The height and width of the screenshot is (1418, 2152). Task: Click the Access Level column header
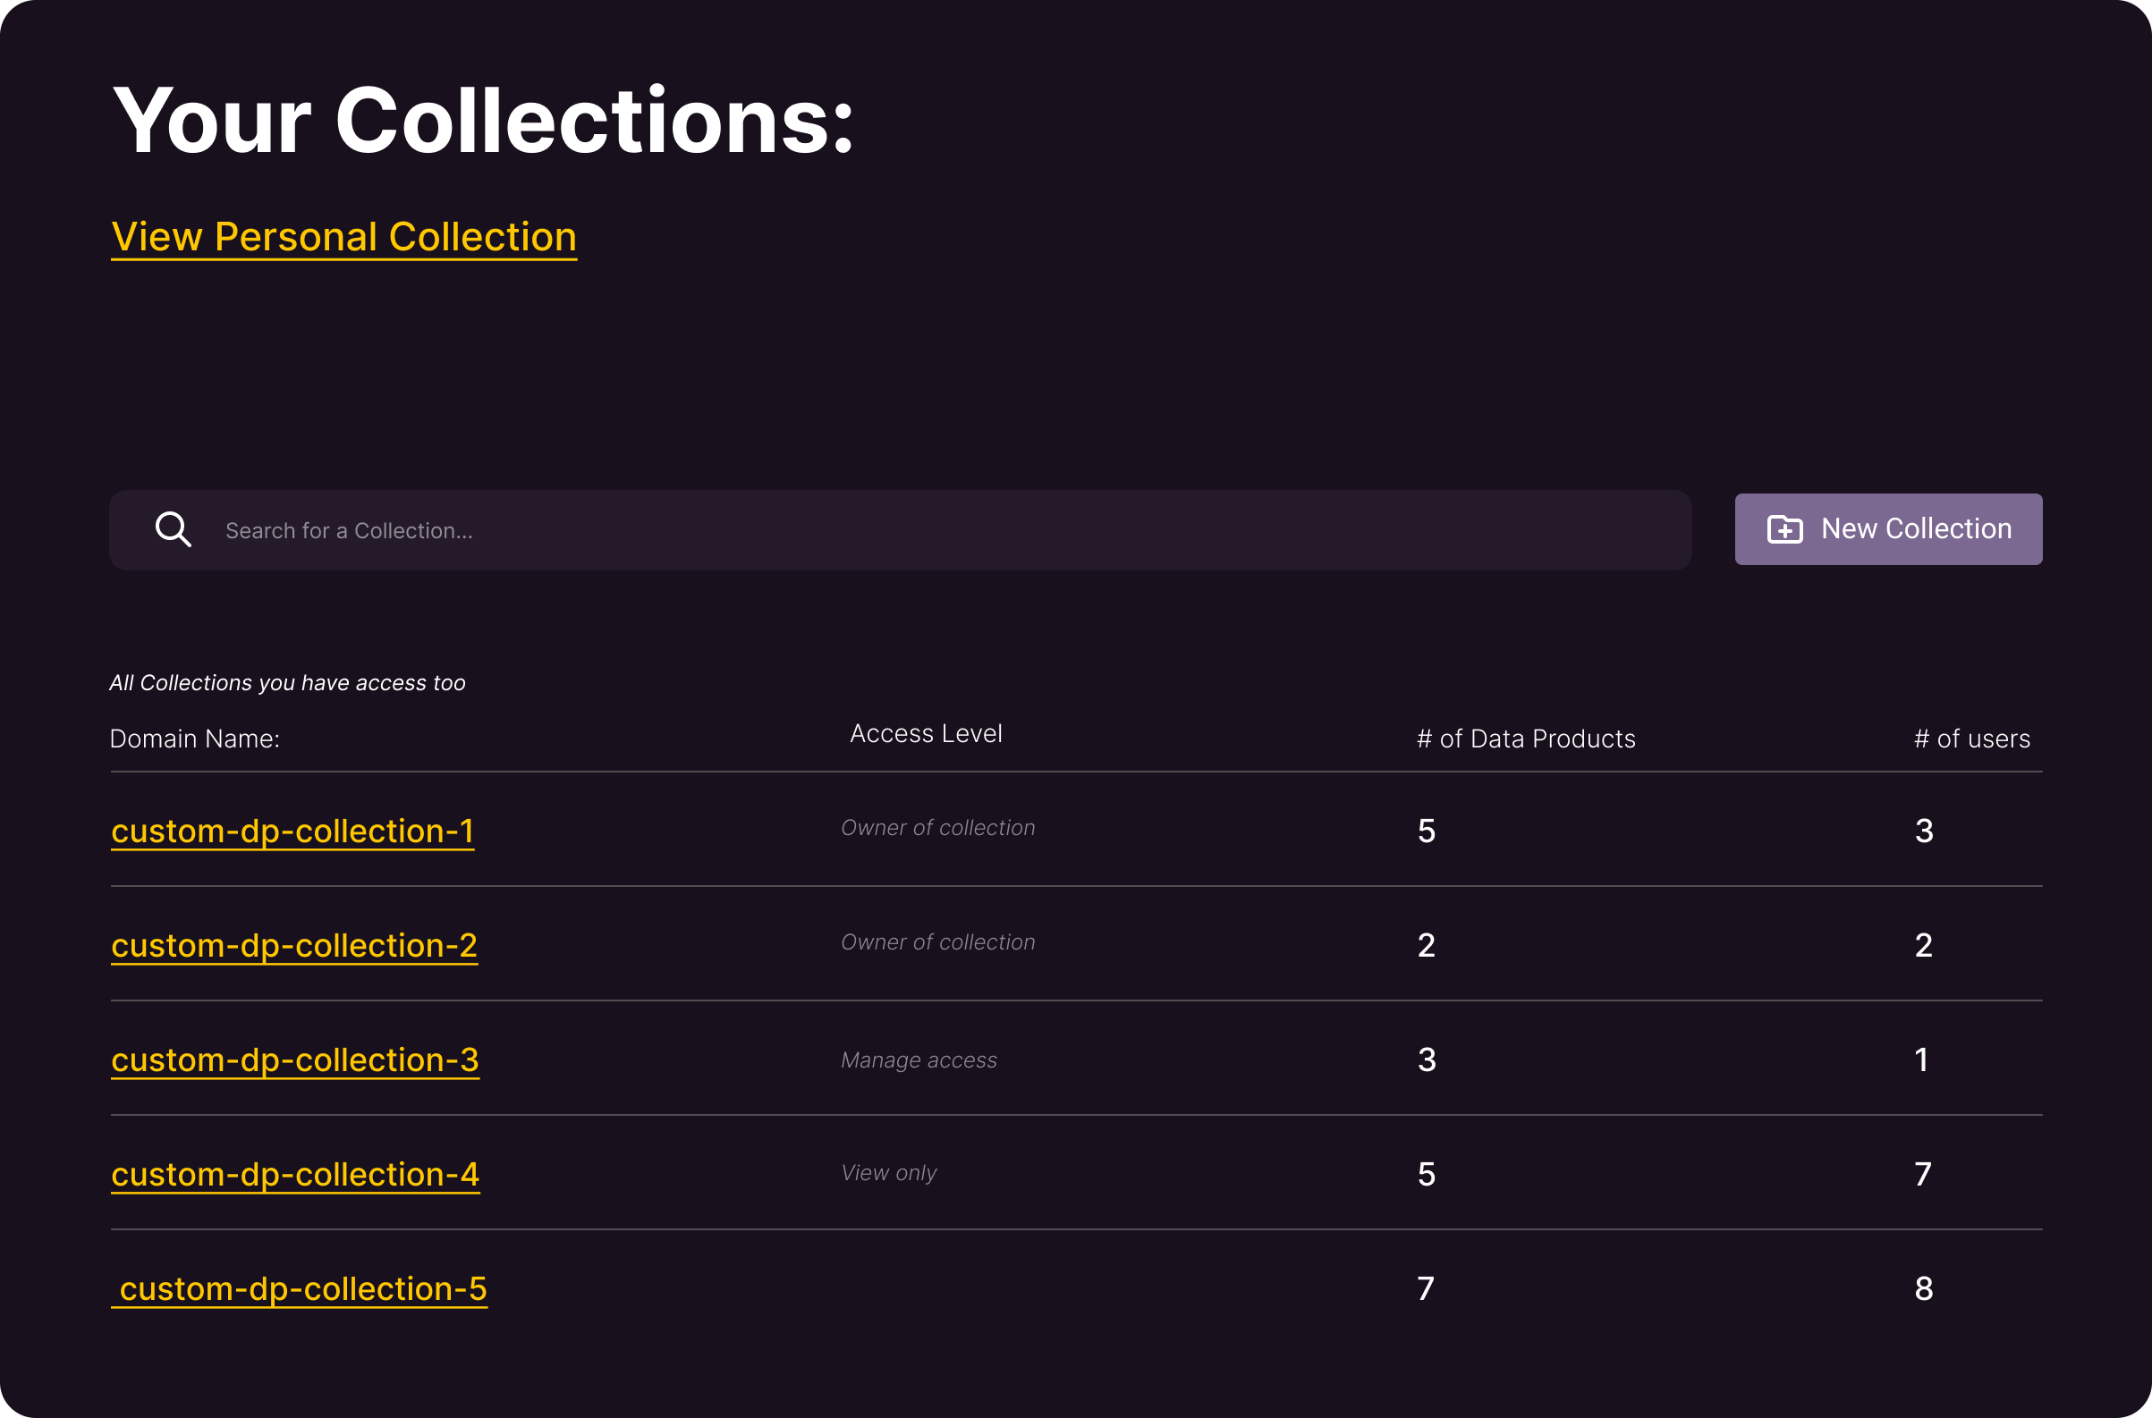point(926,733)
